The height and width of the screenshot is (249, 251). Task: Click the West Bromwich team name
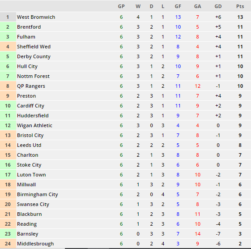click(x=36, y=17)
